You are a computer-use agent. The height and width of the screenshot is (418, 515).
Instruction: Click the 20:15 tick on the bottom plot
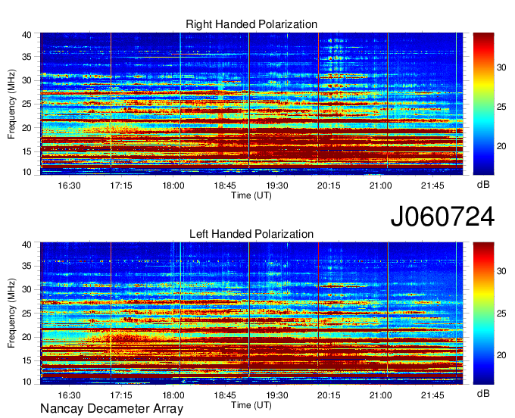point(329,395)
